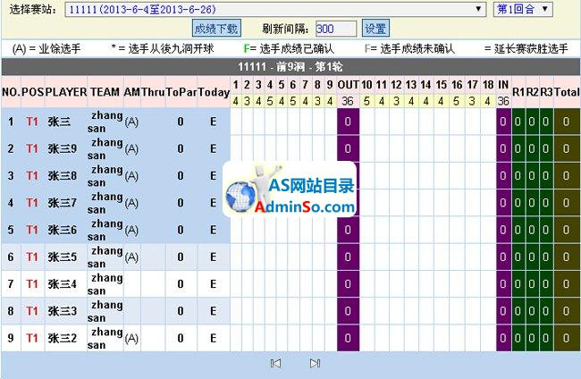
Task: Click the ToPar value 0 for 张三8
Action: tap(181, 175)
